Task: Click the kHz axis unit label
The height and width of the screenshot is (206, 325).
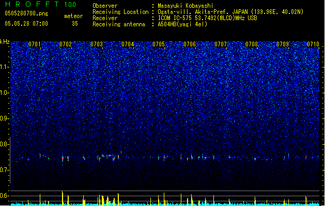Action: pos(5,42)
